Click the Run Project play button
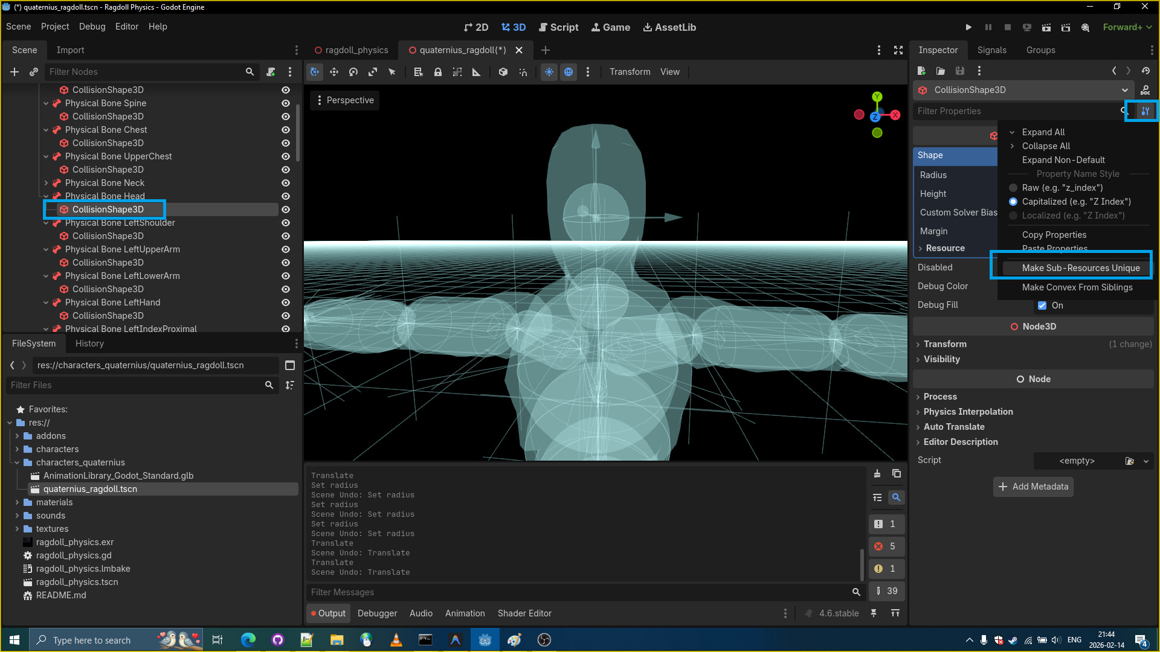1160x652 pixels. (968, 27)
